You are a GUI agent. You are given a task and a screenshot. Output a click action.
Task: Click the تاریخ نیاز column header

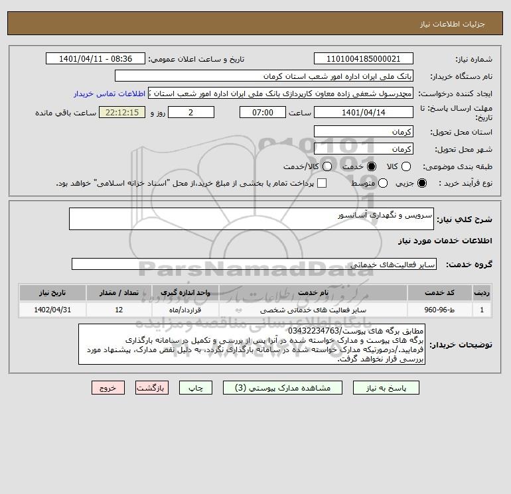(52, 292)
